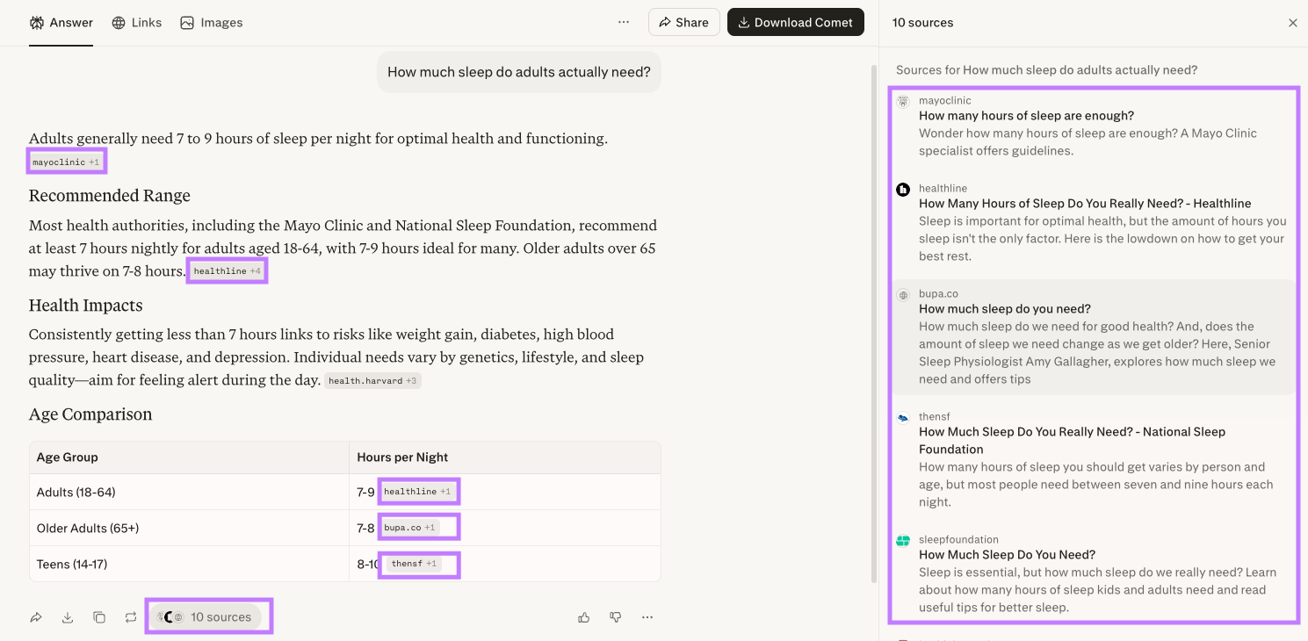This screenshot has height=641, width=1308.
Task: Click the rewrite answer icon
Action: (x=131, y=617)
